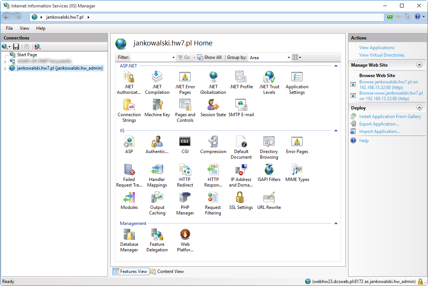Open PHP Manager feature
This screenshot has width=428, height=286.
[x=185, y=203]
